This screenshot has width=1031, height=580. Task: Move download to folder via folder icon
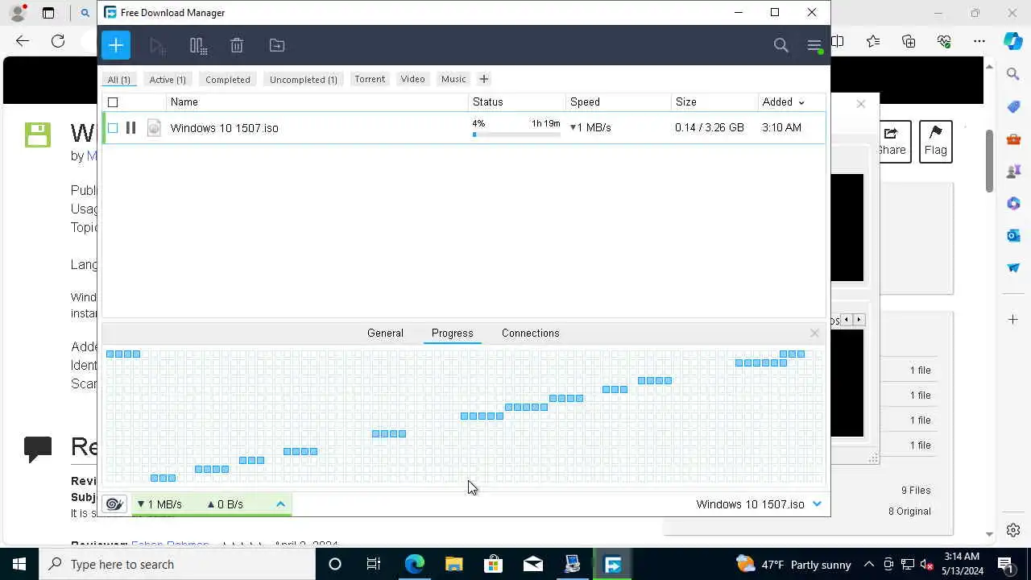(x=277, y=46)
